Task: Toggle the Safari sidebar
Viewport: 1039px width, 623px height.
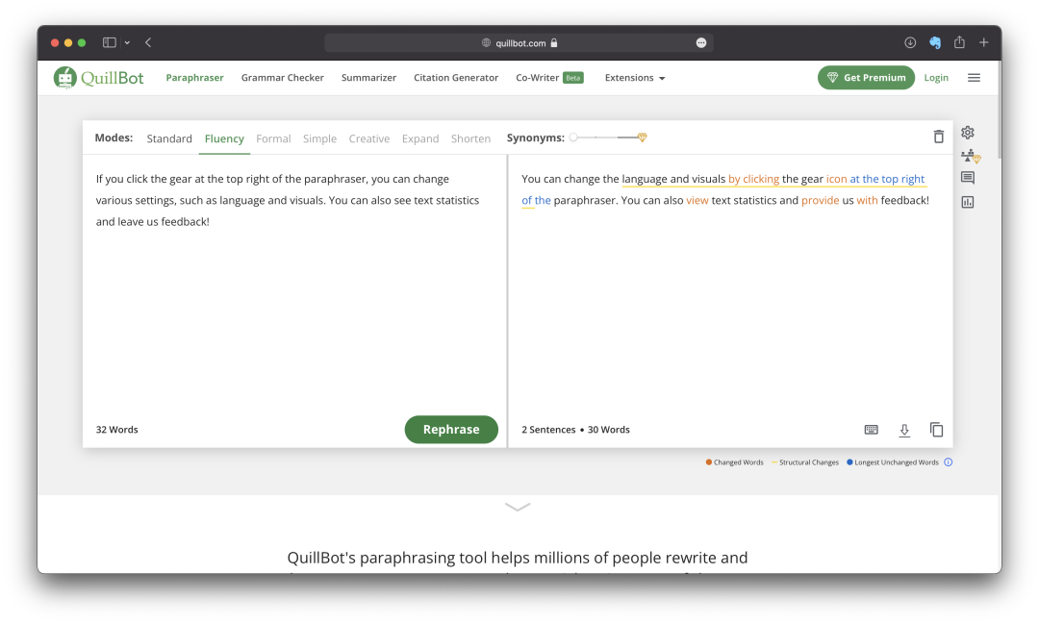Action: click(x=110, y=42)
